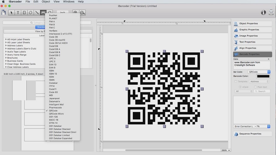The height and width of the screenshot is (155, 276).
Task: Open Graphic Properties panel
Action: coord(253,30)
